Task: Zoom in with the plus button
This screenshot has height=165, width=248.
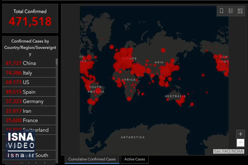Action: pos(241,134)
